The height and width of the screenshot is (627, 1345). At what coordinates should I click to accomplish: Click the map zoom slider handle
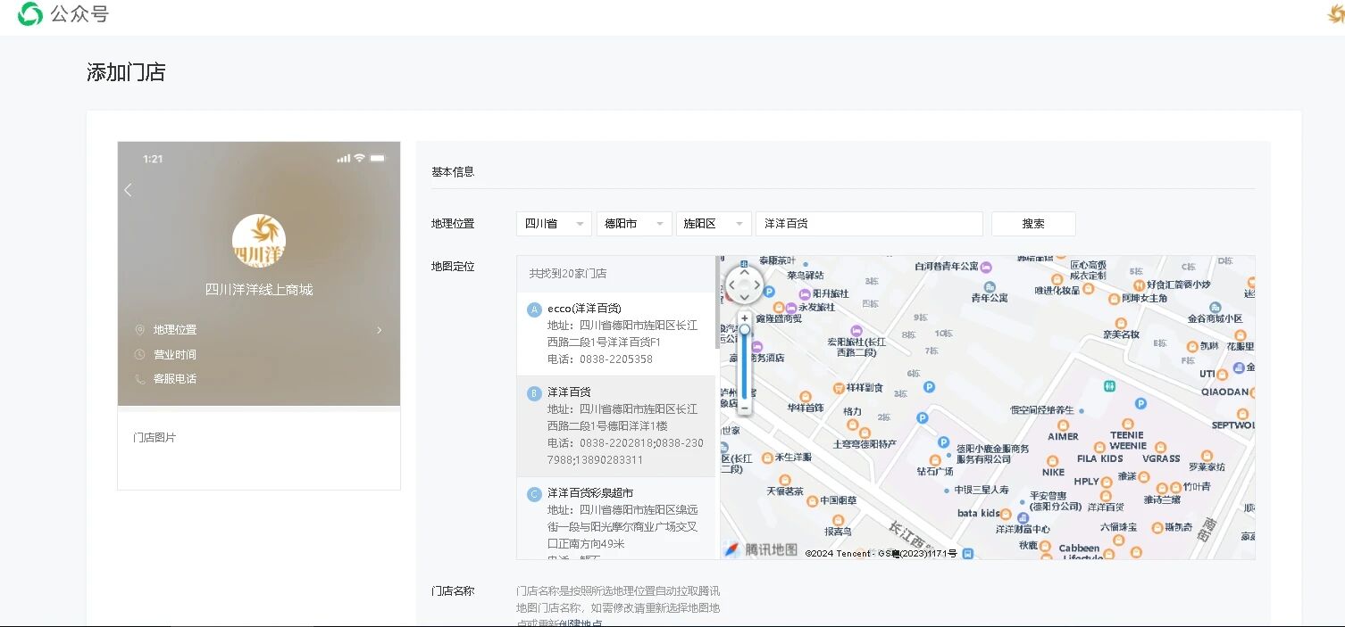point(745,329)
